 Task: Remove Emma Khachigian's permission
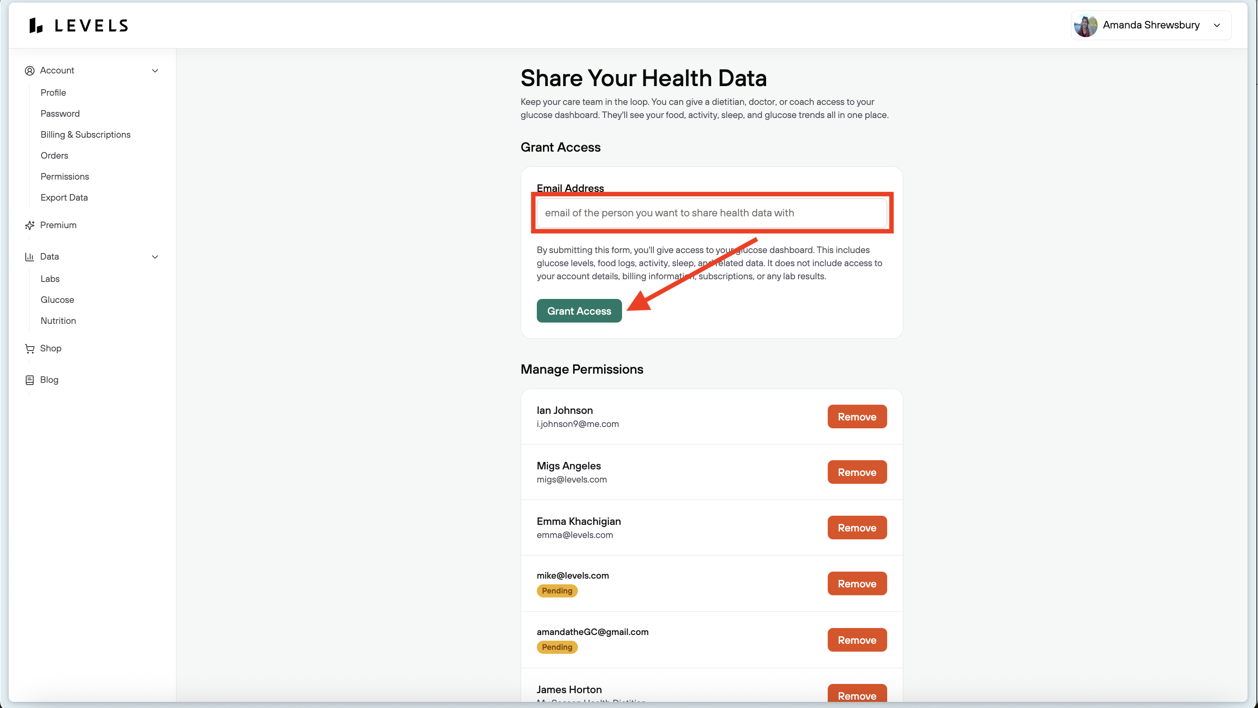[x=857, y=528]
